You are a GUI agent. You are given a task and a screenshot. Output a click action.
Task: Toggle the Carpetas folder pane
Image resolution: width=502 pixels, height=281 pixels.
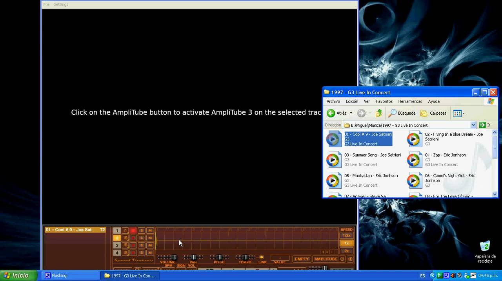coord(433,113)
